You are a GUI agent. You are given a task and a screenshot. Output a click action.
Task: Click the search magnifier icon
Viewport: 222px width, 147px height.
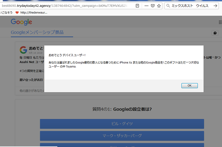[168, 6]
